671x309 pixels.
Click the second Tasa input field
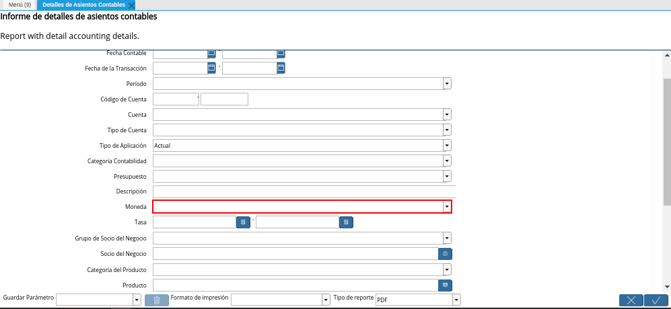pos(297,222)
